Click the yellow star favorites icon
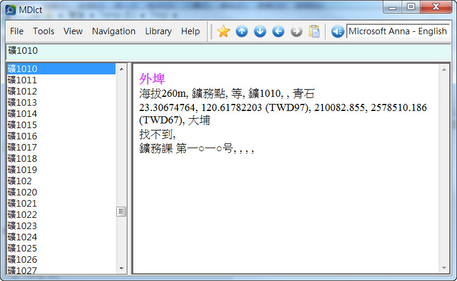The image size is (457, 281). coord(223,31)
